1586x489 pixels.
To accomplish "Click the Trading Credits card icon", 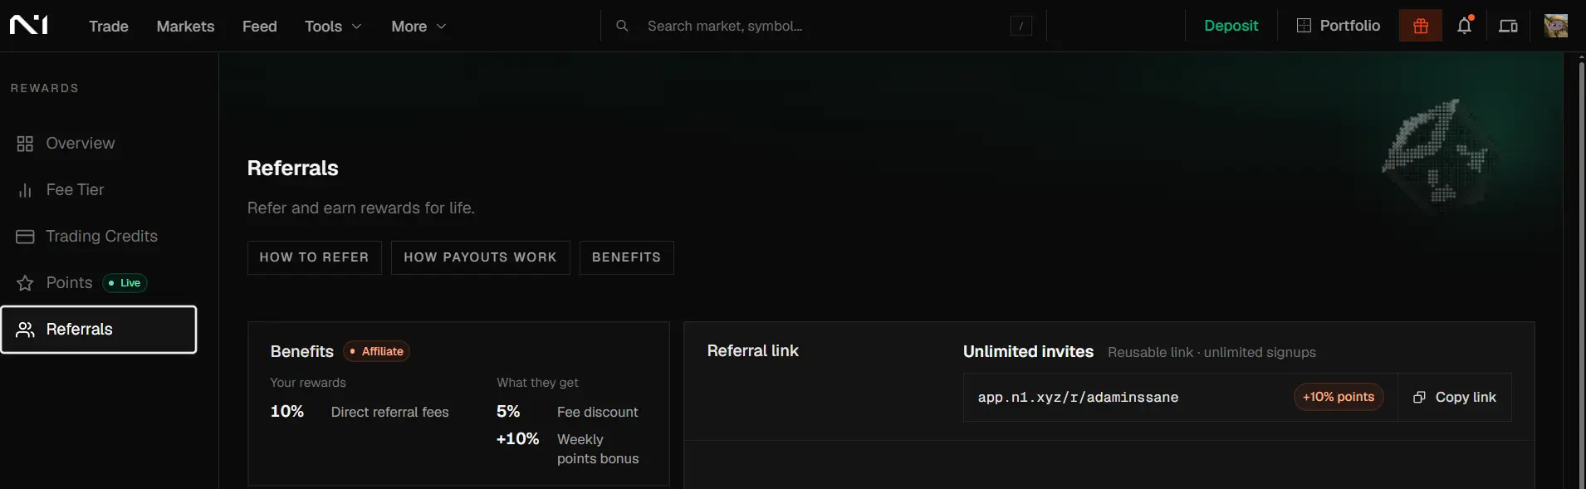I will (25, 237).
